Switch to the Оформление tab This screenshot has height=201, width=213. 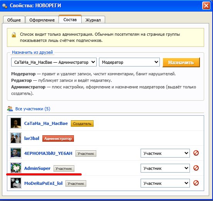tap(42, 20)
